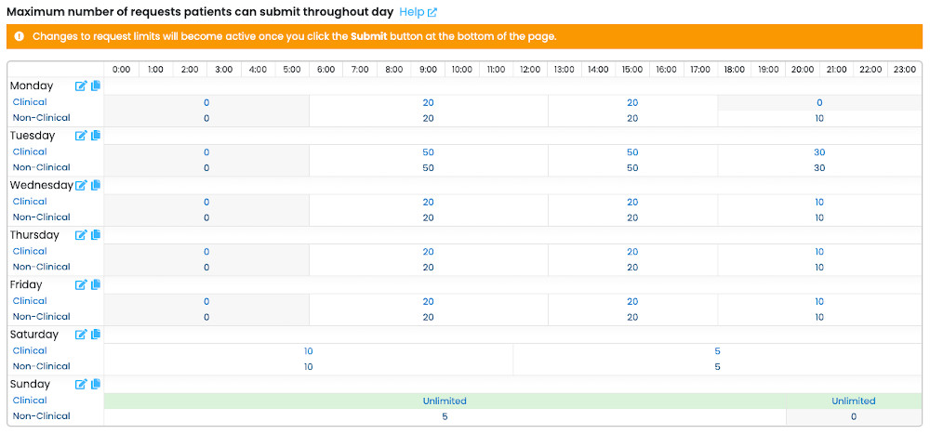Click Monday Non-Clinical value 10 in the evening
This screenshot has width=930, height=434.
[819, 118]
